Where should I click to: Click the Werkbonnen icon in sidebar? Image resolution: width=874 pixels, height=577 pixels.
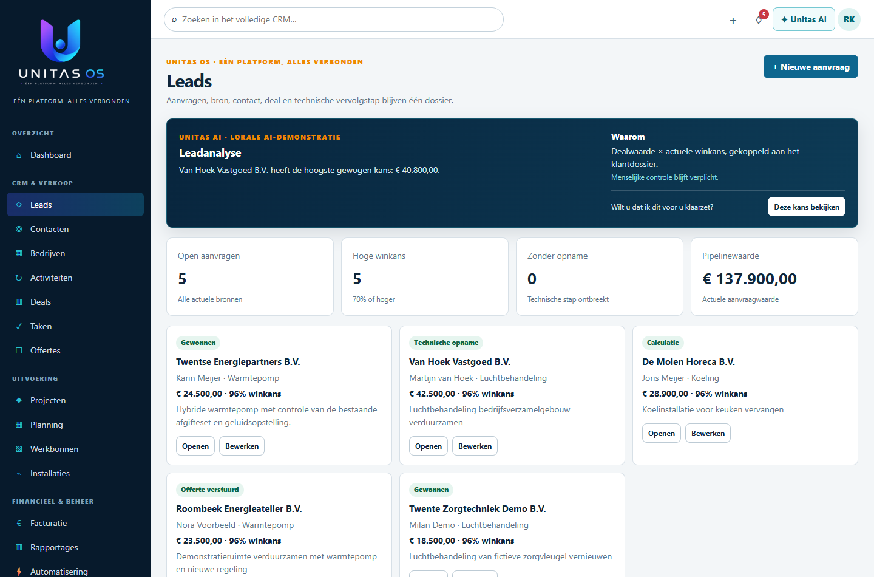[x=19, y=449]
